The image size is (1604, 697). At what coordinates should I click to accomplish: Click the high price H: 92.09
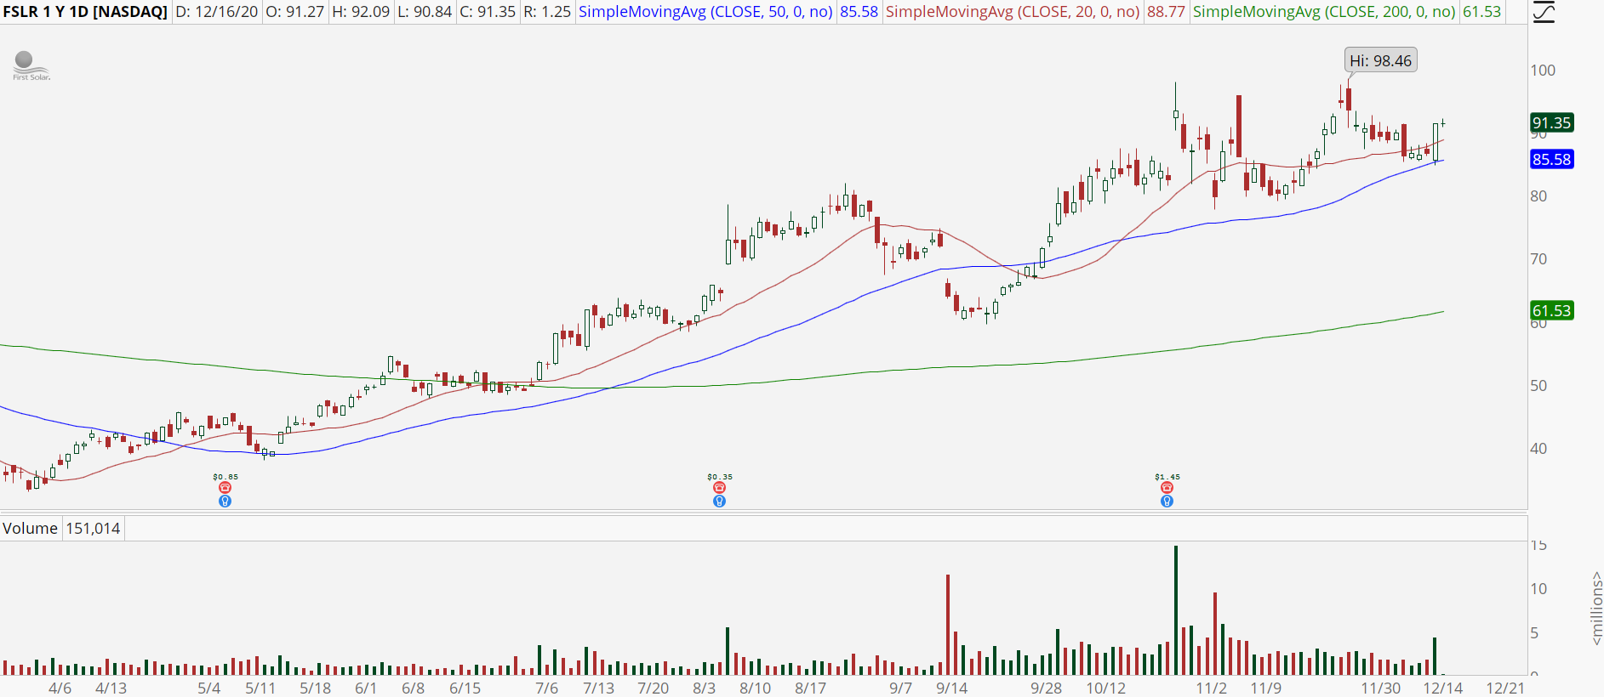point(360,12)
